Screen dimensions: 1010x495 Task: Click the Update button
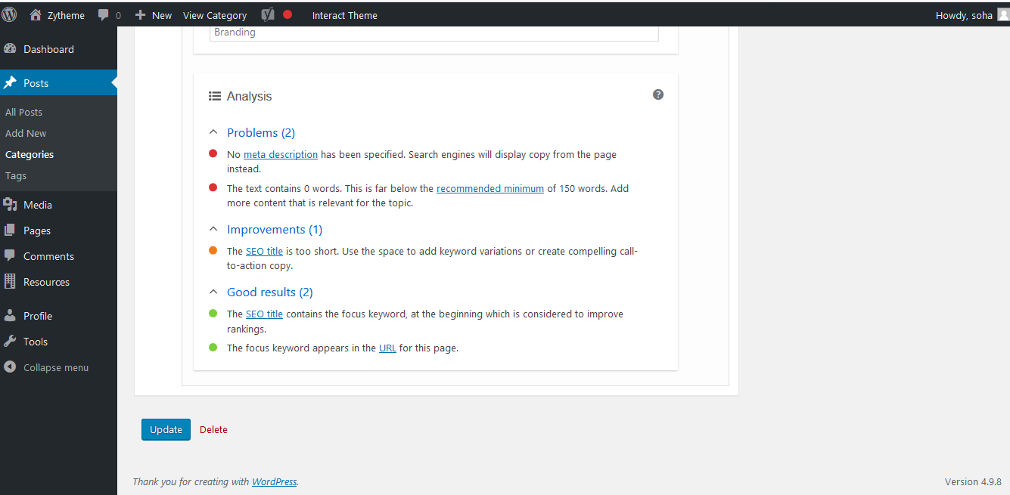click(x=166, y=429)
